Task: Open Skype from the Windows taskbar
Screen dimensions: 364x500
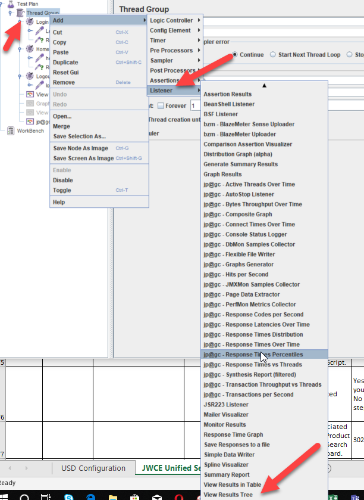Action: 69,496
